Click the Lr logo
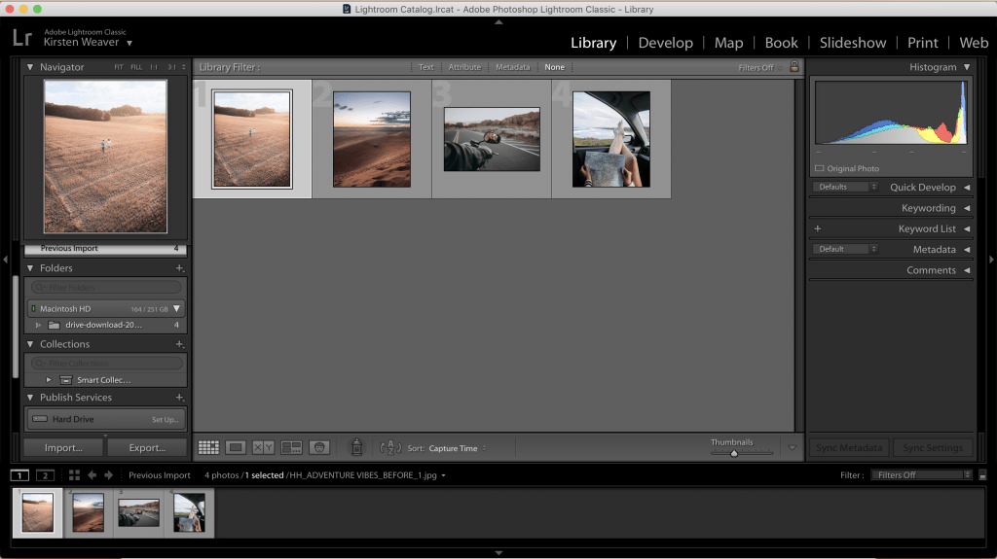This screenshot has width=997, height=559. click(x=22, y=38)
